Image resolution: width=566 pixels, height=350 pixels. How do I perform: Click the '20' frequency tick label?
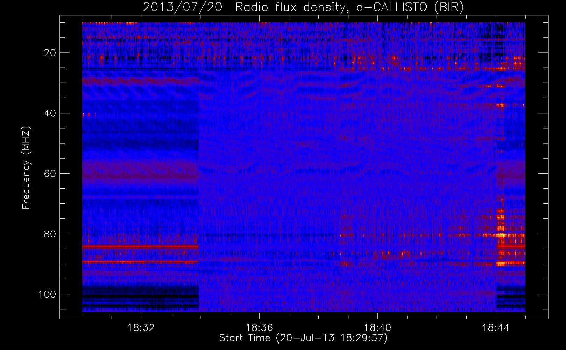click(x=50, y=53)
